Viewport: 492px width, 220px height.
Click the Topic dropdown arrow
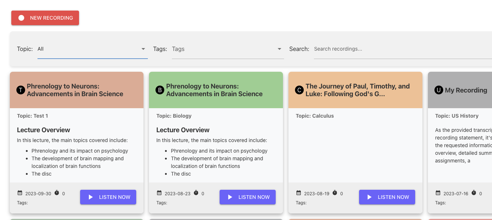[x=143, y=49]
